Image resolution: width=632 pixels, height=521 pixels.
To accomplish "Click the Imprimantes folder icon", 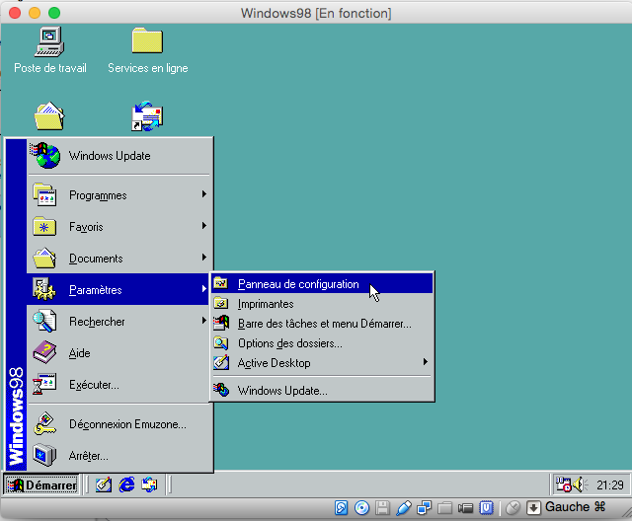I will click(x=221, y=303).
